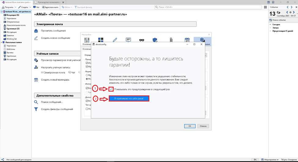Screen dimensions: 298x162
Task: Click Получить to fetch mail
Action: click(x=8, y=7)
